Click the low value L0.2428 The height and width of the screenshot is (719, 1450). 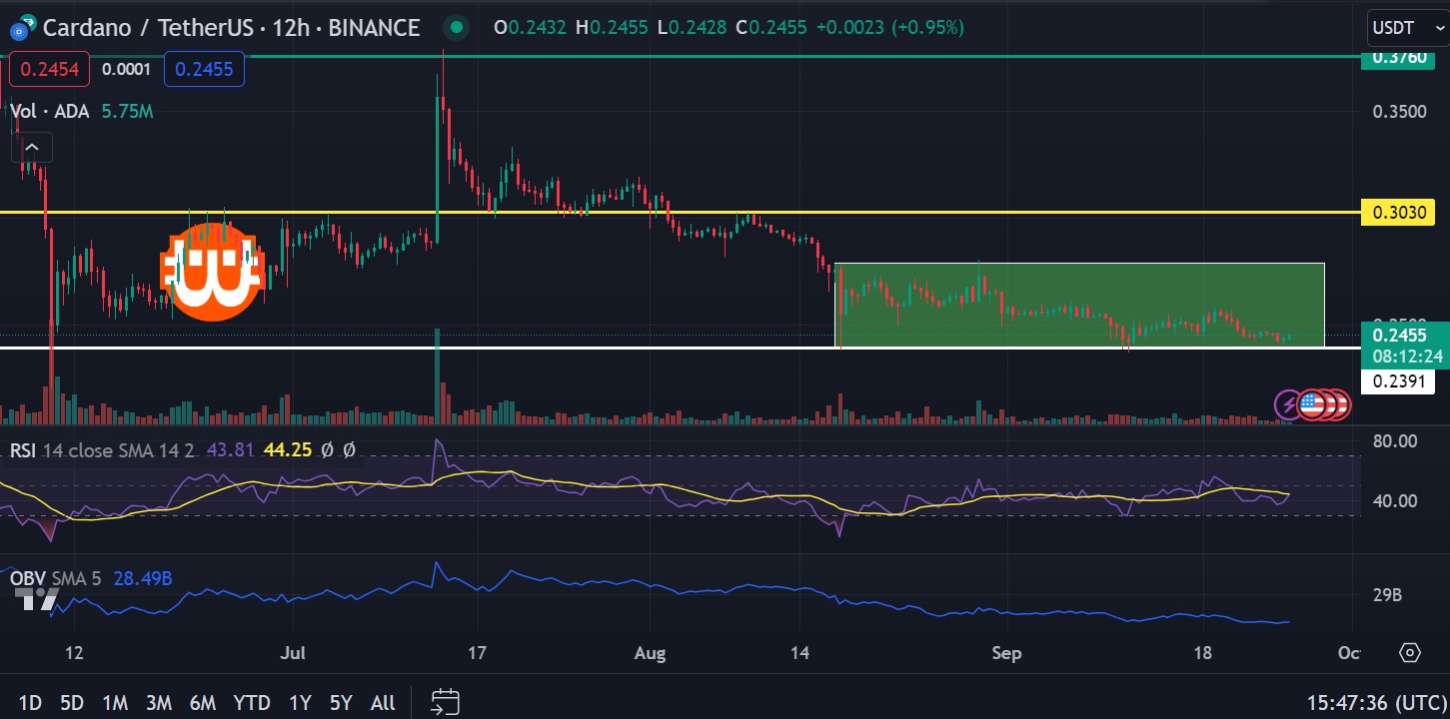[690, 28]
